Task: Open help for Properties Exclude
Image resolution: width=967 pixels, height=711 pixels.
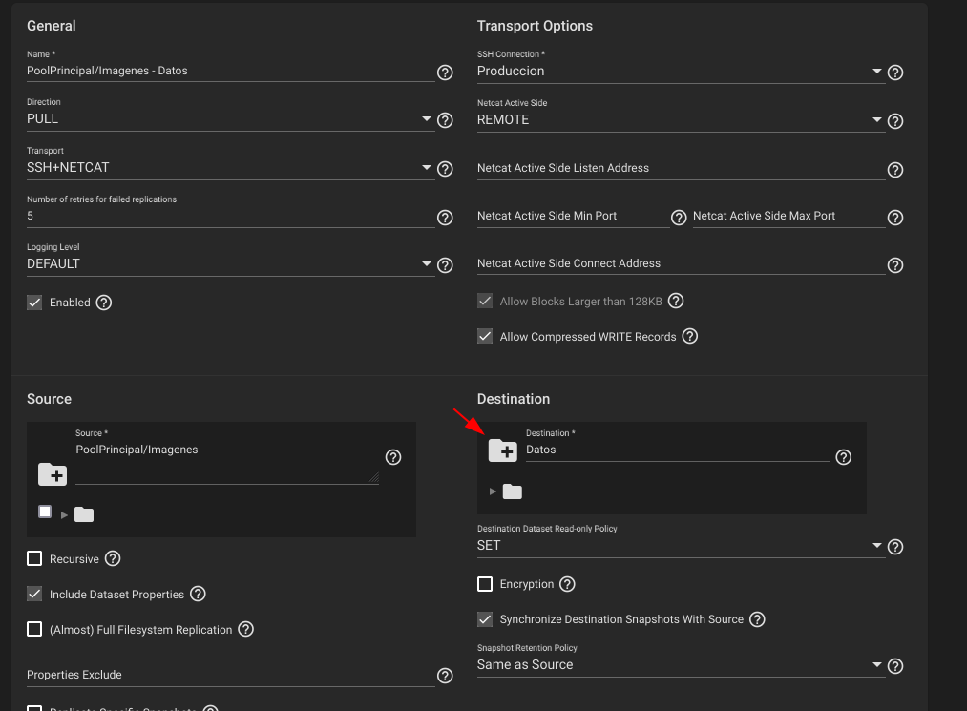Action: point(445,676)
